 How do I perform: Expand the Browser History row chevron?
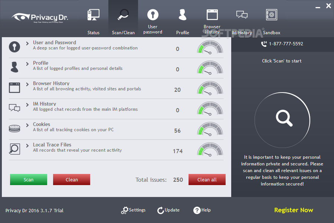[27, 84]
